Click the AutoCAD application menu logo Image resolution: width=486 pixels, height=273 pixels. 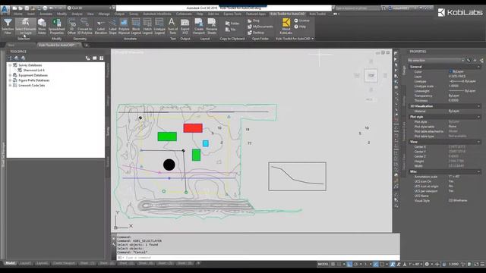click(5, 10)
